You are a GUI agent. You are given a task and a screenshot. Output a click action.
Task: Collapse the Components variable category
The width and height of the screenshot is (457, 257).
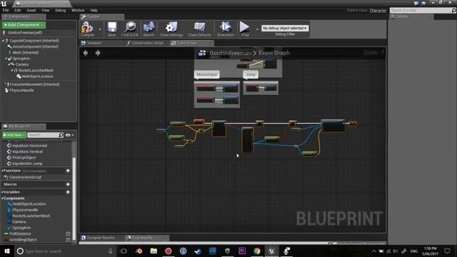pos(2,198)
